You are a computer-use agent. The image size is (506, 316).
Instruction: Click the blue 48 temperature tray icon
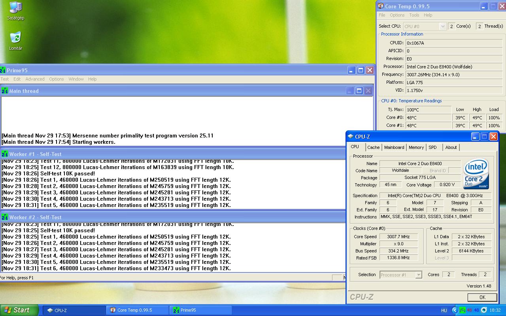coord(476,310)
